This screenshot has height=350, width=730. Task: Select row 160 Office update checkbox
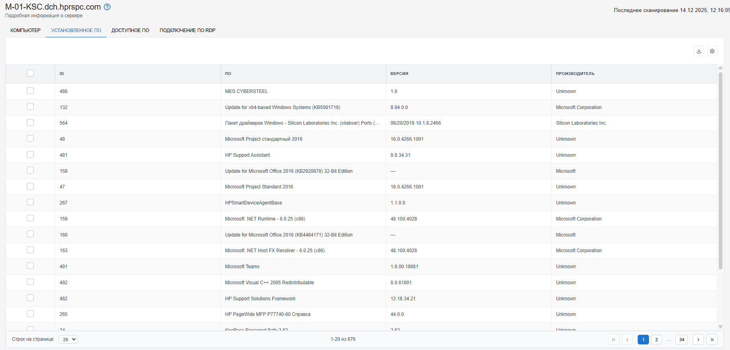click(x=30, y=234)
